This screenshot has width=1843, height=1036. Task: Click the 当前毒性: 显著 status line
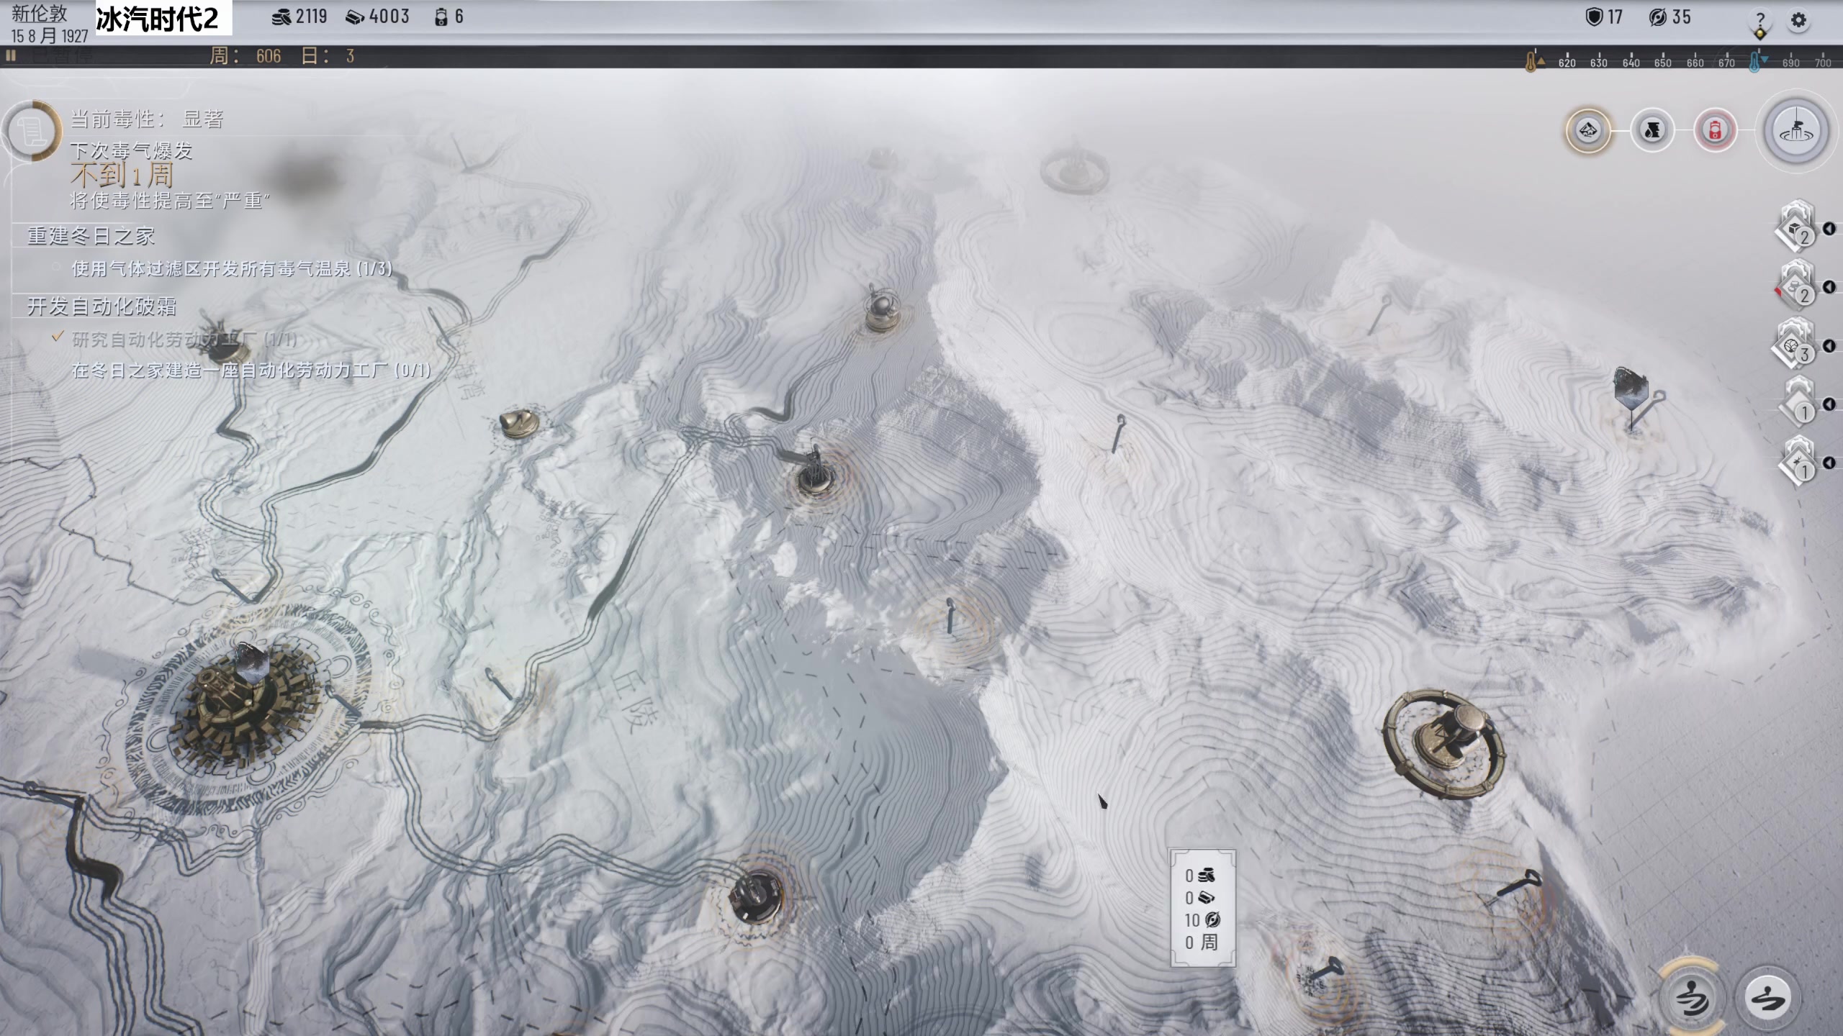[x=147, y=119]
